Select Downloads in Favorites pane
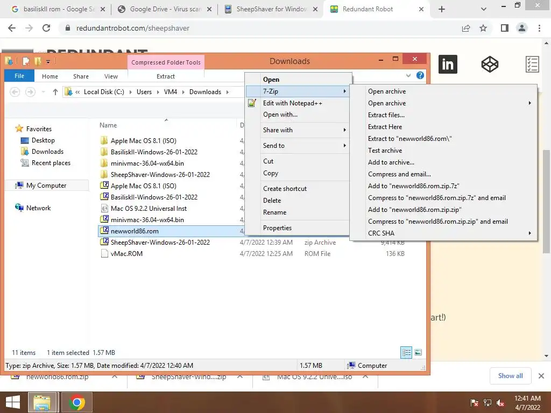Image resolution: width=551 pixels, height=413 pixels. point(47,151)
